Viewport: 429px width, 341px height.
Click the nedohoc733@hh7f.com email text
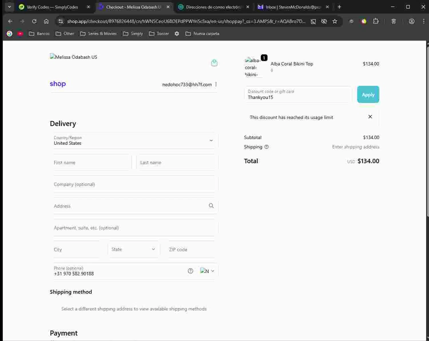[187, 84]
